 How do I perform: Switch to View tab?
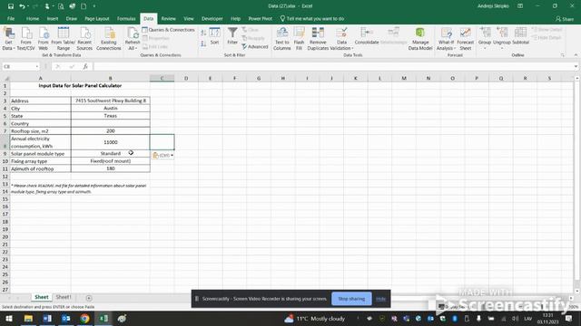pyautogui.click(x=189, y=18)
